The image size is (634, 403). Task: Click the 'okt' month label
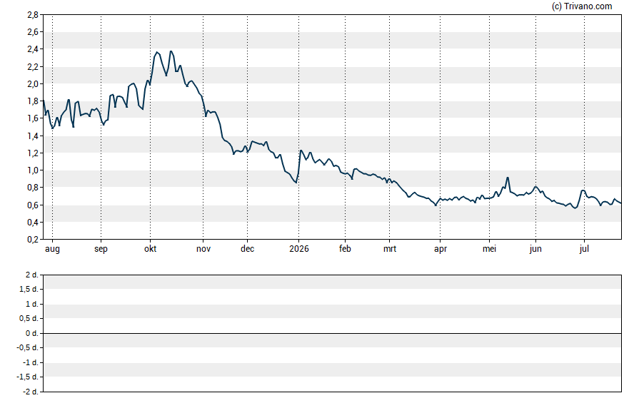click(x=151, y=248)
